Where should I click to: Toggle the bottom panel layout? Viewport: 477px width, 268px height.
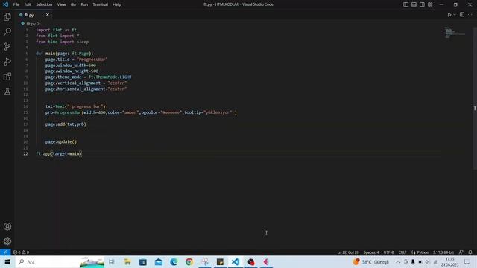414,4
